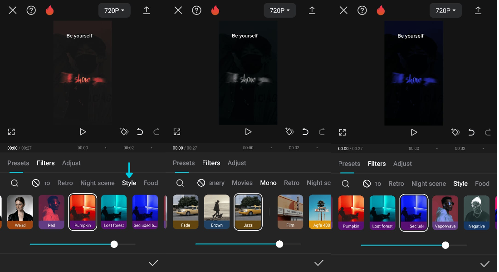
Task: Confirm filter with checkmark in middle screen
Action: coord(319,263)
